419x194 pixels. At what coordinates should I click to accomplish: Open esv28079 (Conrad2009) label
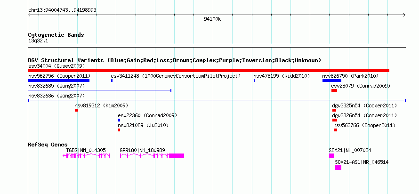point(361,86)
